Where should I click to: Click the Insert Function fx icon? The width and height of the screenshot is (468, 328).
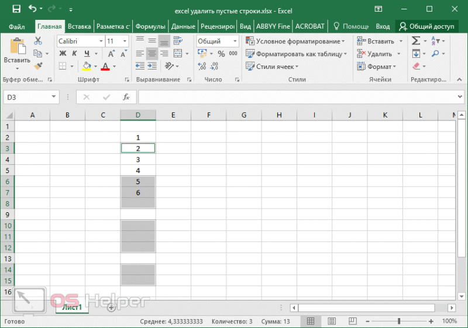[x=126, y=97]
